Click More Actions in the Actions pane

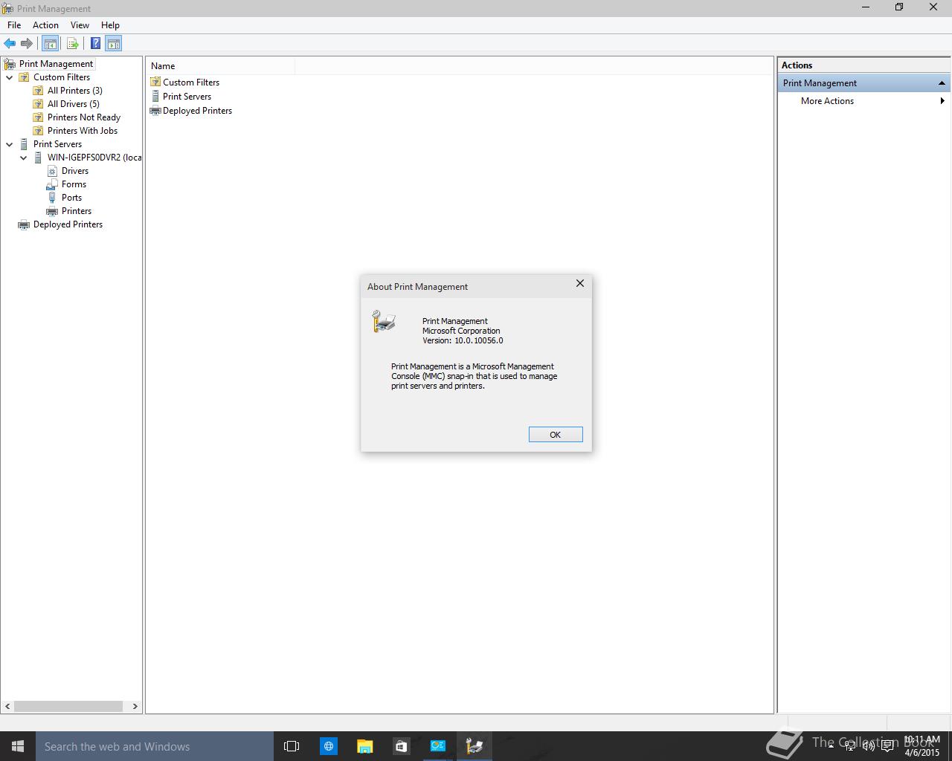point(827,101)
